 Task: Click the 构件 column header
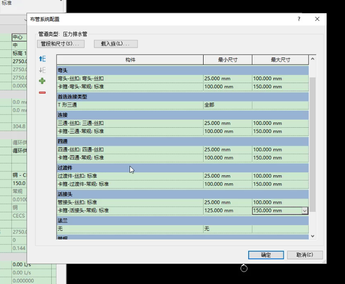click(x=130, y=60)
